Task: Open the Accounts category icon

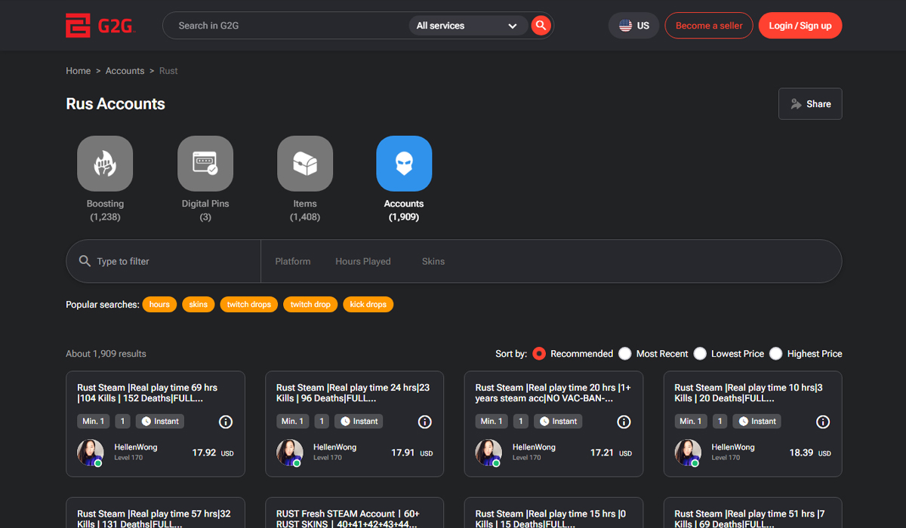Action: pyautogui.click(x=404, y=163)
